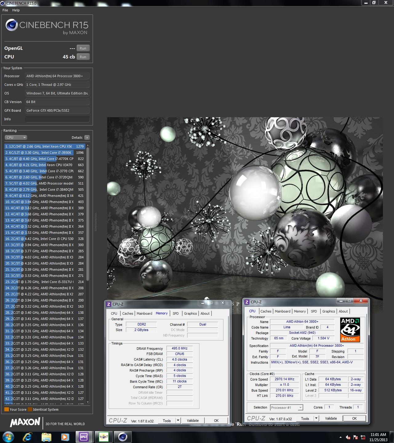Click Validate in CPU-Z memory window
The height and width of the screenshot is (443, 394).
[x=193, y=421]
